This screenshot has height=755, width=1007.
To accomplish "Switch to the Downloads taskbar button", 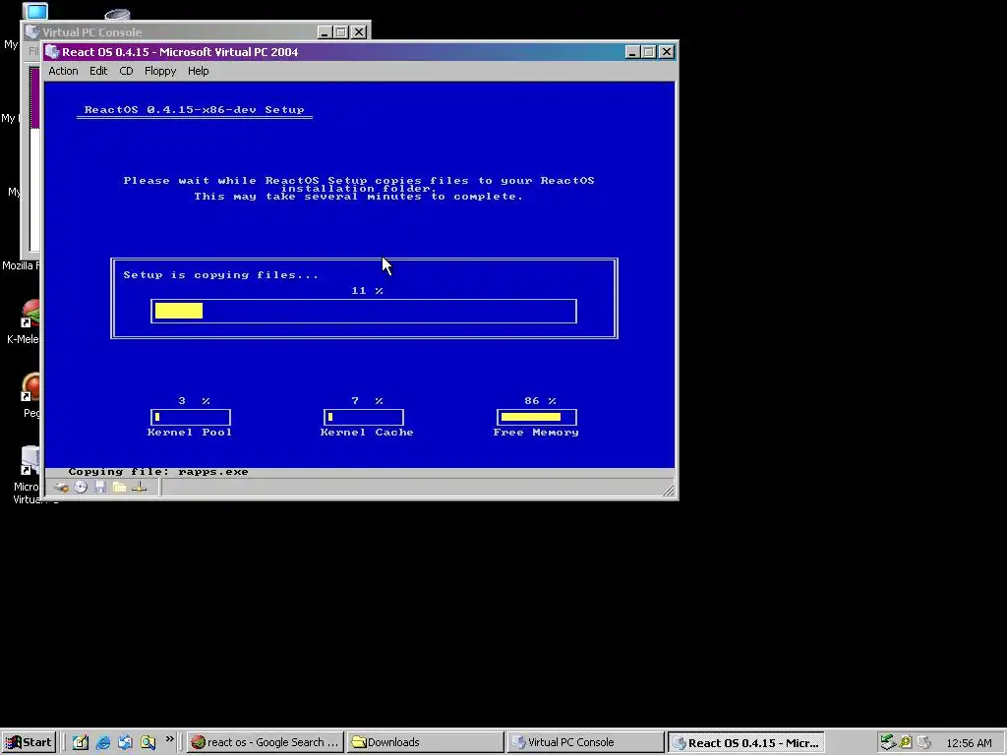I will point(425,742).
